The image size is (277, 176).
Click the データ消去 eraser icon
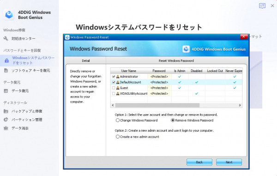[6, 128]
